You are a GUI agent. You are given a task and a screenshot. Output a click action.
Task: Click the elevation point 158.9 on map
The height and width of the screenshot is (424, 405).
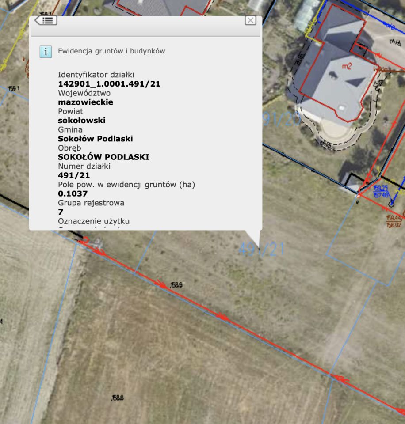click(176, 285)
